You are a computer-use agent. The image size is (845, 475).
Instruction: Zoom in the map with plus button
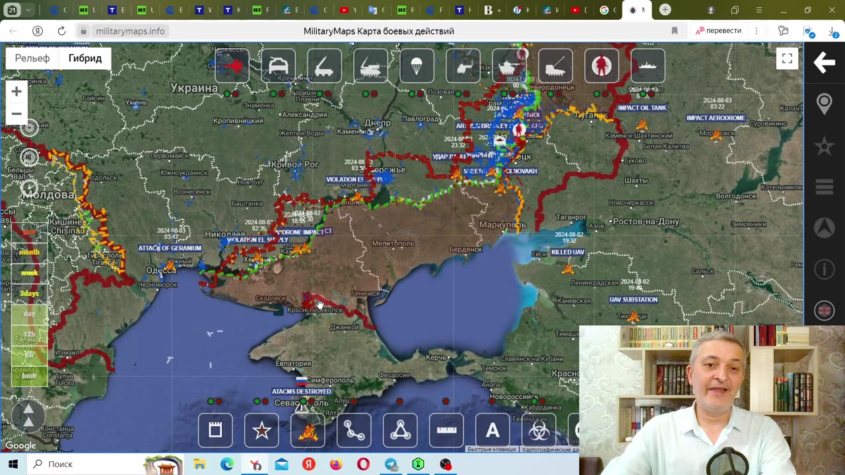click(17, 92)
